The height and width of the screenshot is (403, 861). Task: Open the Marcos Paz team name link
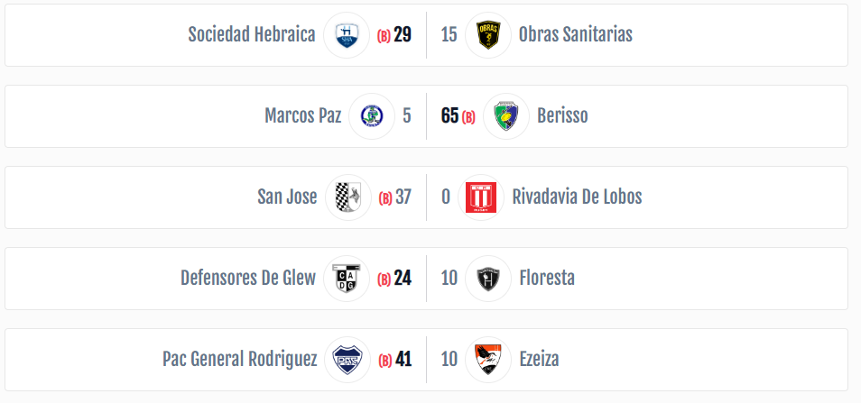[x=303, y=115]
